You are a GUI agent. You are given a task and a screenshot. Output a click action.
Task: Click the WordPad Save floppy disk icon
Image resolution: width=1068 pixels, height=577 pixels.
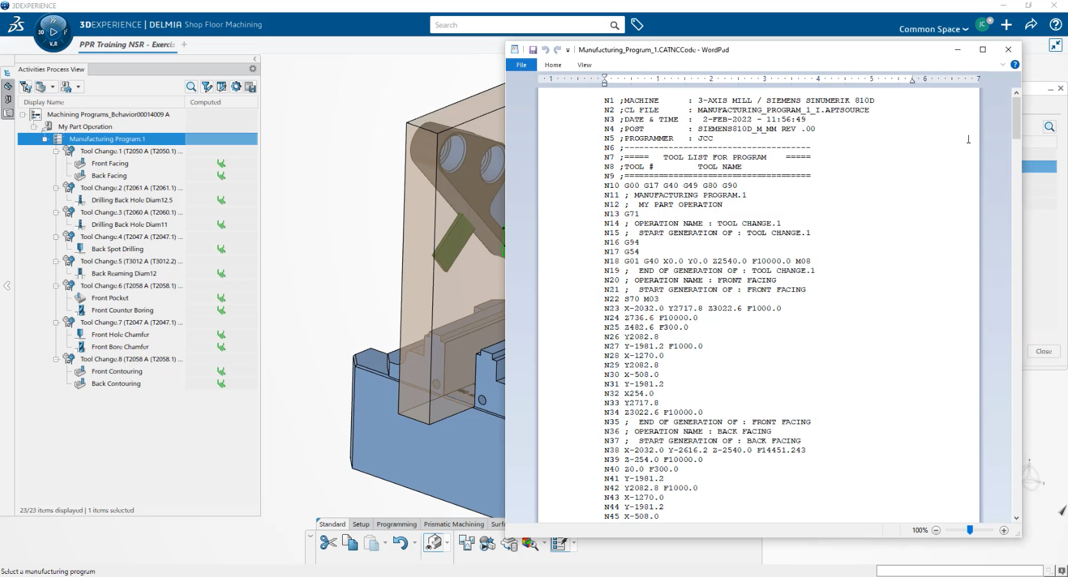point(532,50)
